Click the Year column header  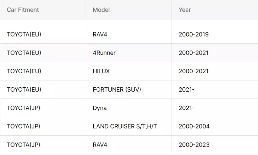[185, 10]
